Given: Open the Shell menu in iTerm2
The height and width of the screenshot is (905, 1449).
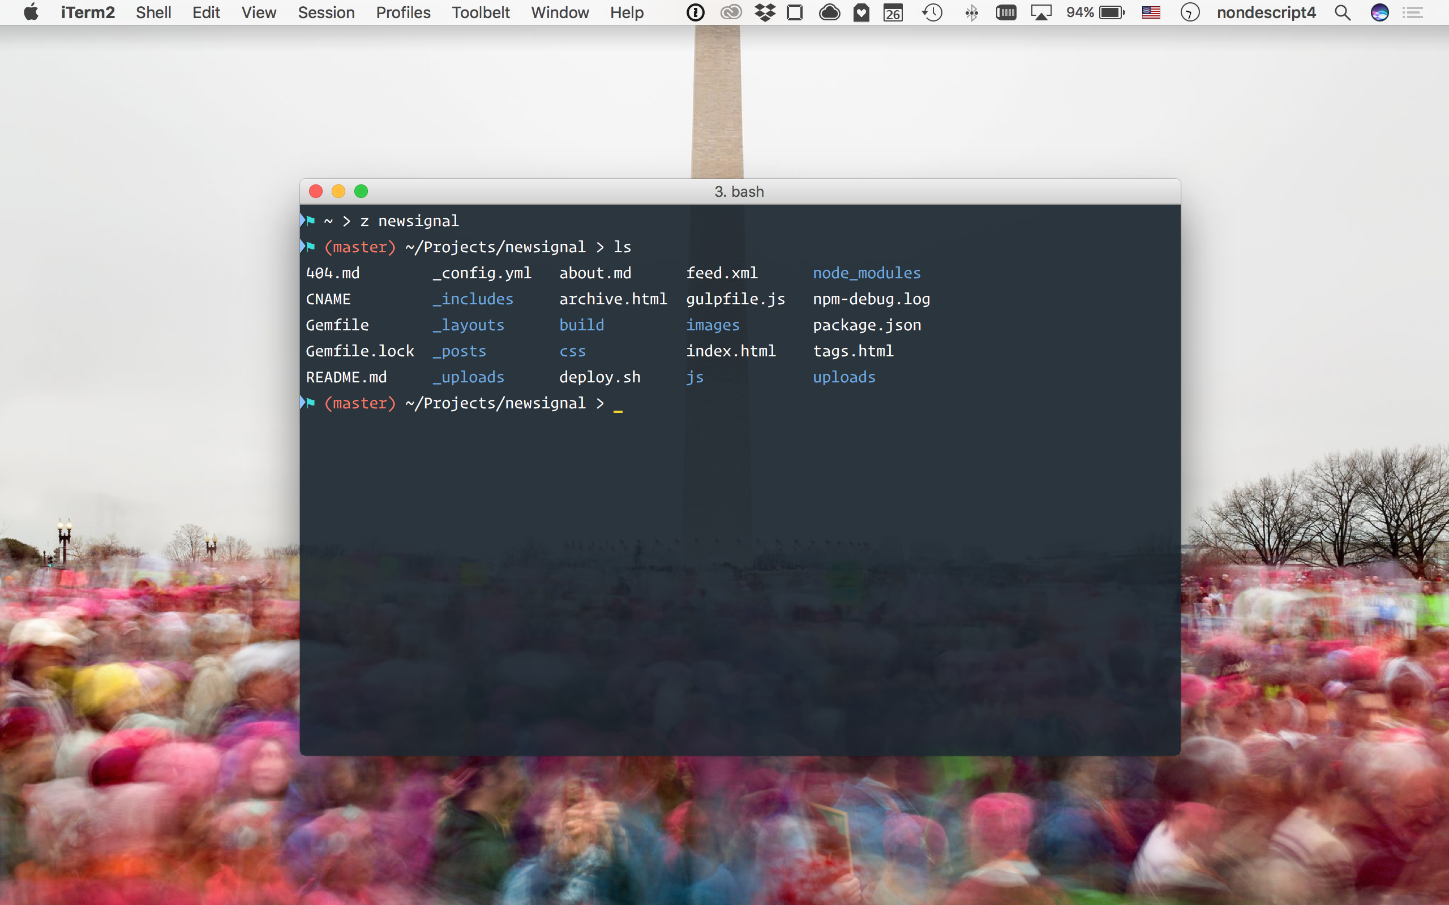Looking at the screenshot, I should point(153,12).
